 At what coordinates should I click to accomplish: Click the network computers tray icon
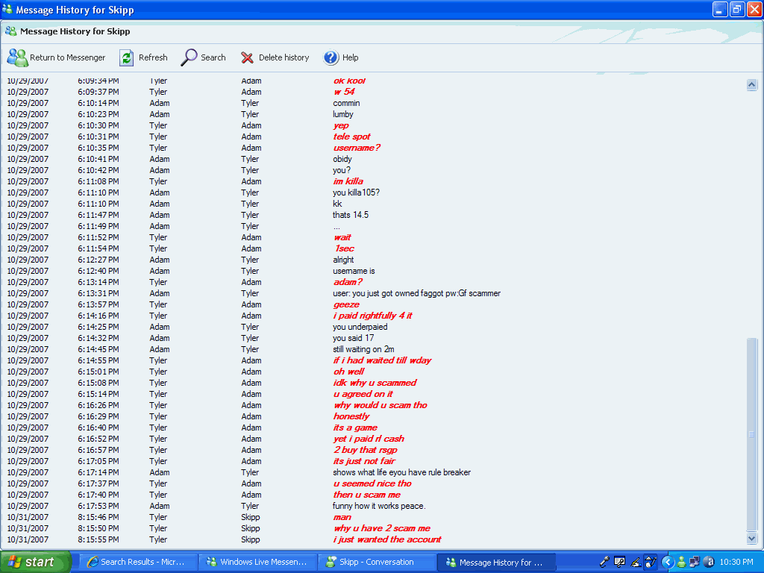[695, 562]
